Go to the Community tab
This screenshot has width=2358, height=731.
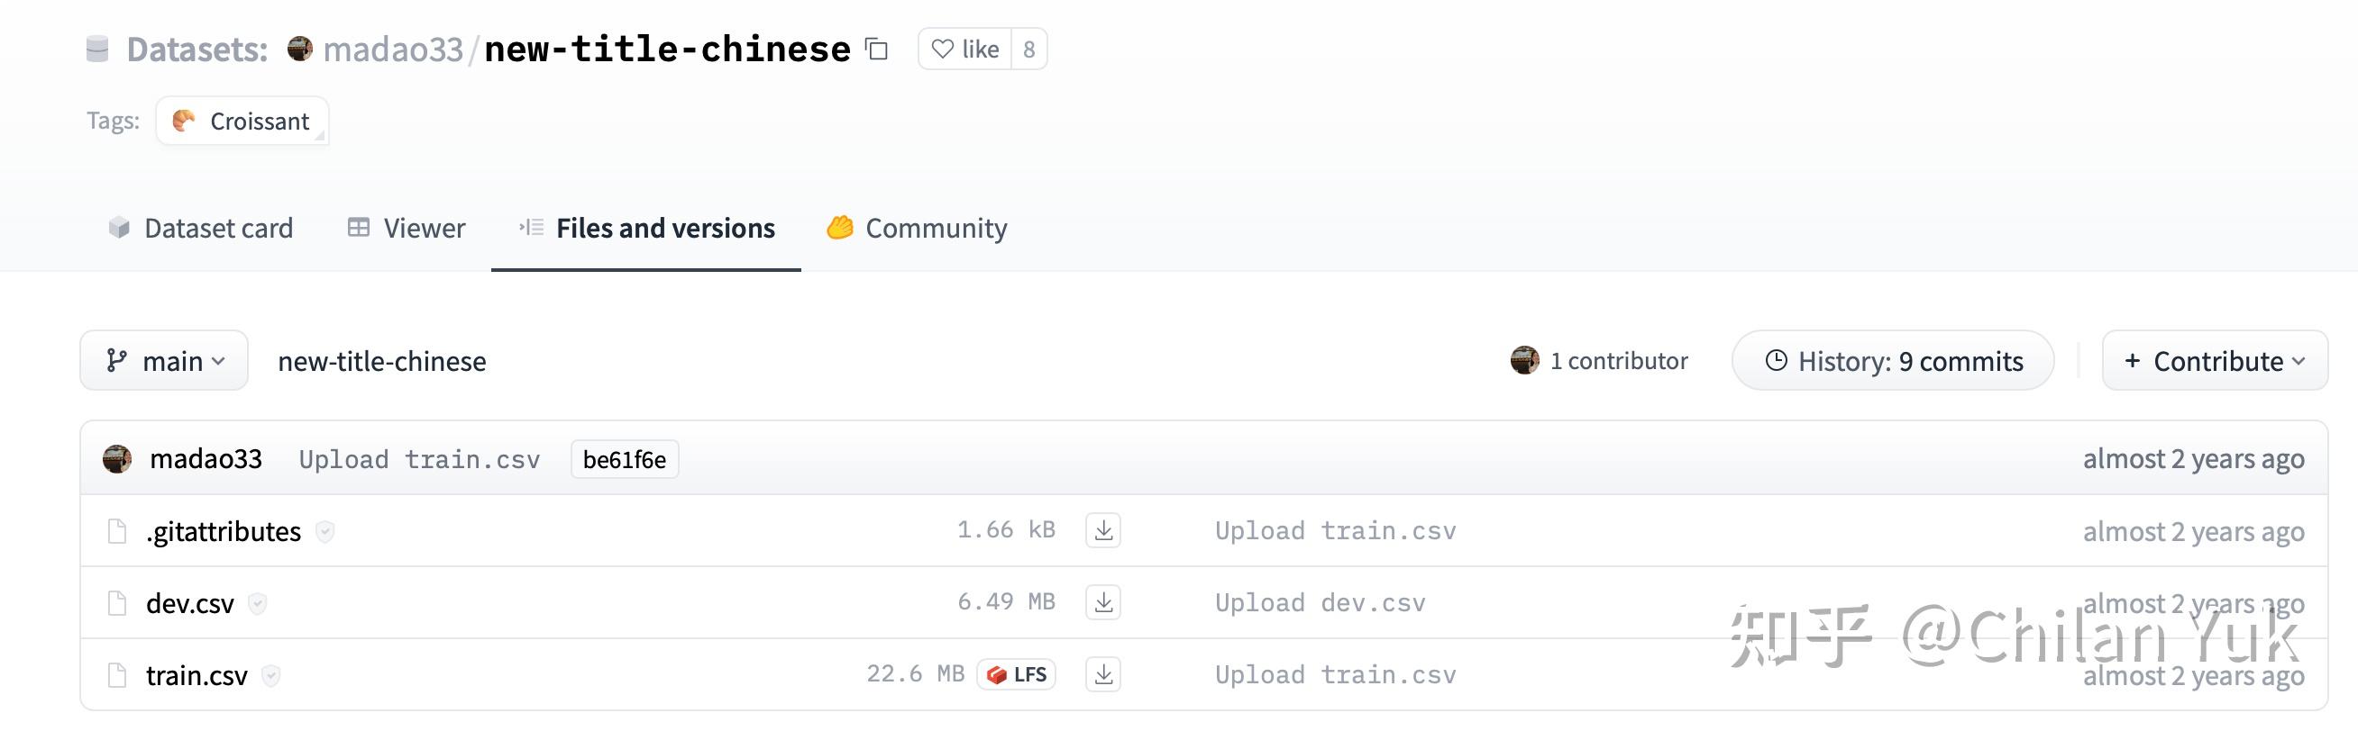pos(917,228)
